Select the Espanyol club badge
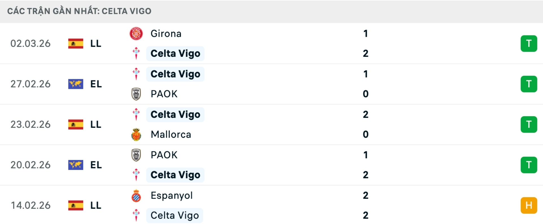 (136, 195)
